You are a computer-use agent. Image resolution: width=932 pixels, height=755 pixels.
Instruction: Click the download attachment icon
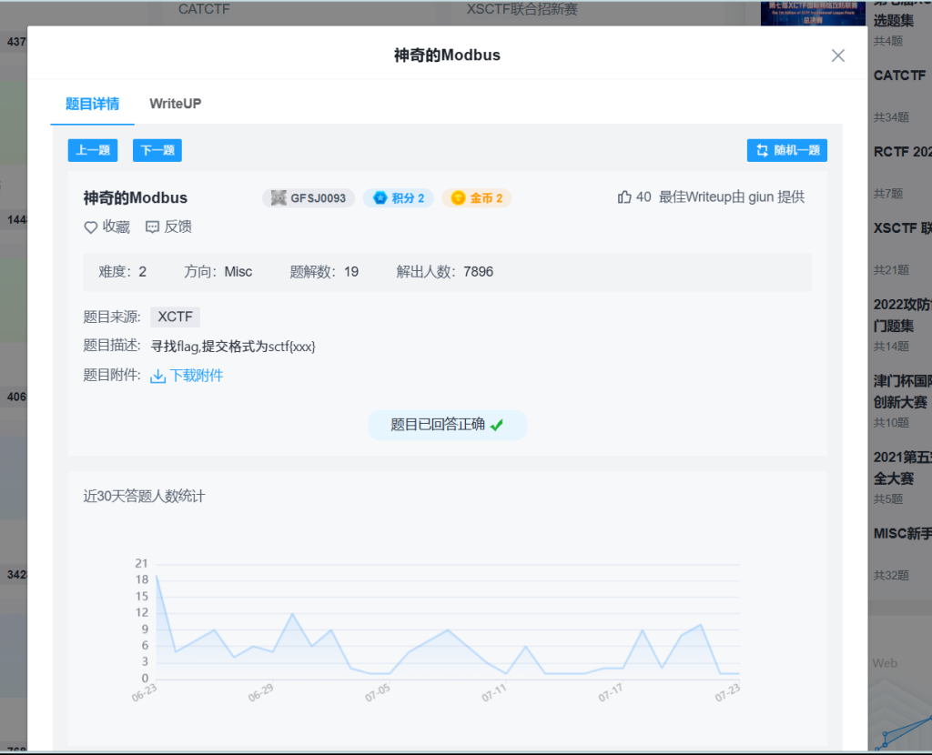coord(157,376)
